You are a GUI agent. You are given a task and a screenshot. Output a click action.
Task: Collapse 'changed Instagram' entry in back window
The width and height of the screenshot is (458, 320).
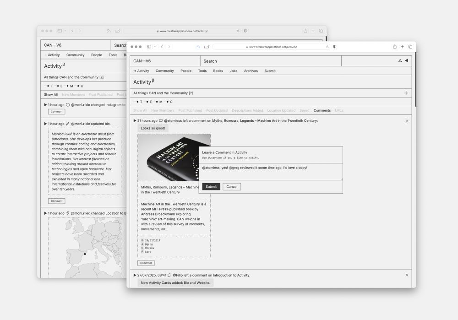(45, 105)
